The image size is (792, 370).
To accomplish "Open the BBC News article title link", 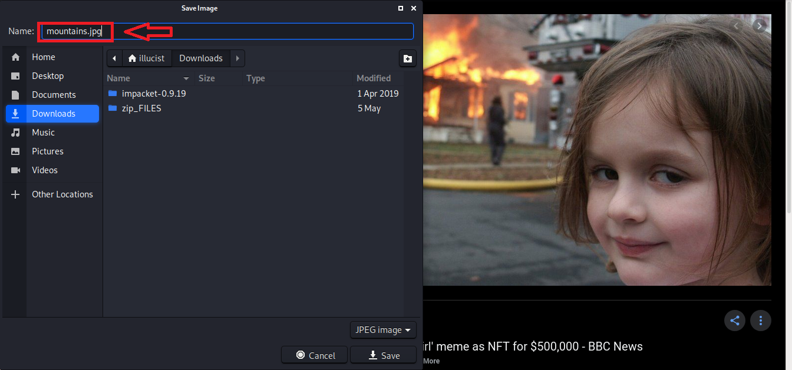I will (x=533, y=346).
